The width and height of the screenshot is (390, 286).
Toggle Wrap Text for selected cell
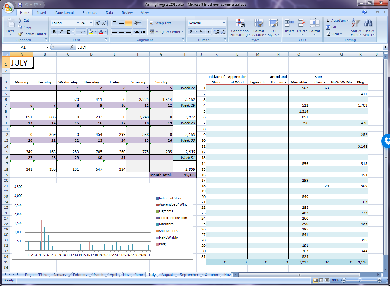(x=160, y=23)
